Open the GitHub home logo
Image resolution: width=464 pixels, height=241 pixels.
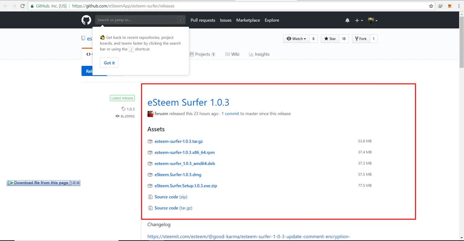click(x=86, y=20)
